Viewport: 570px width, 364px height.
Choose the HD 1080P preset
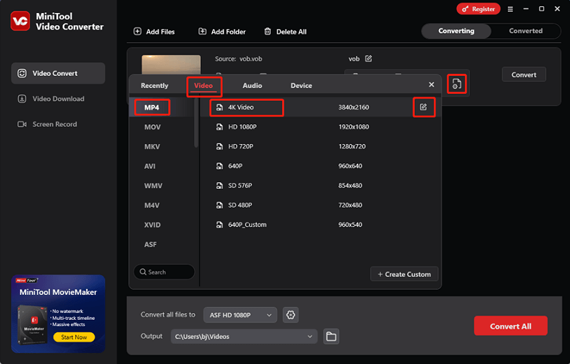pyautogui.click(x=321, y=127)
